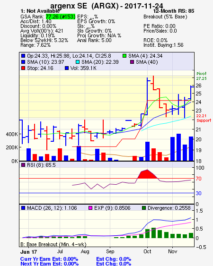This screenshot has width=213, height=266.
Task: Click the Proj Growth: N/A % text
Action: (99, 35)
